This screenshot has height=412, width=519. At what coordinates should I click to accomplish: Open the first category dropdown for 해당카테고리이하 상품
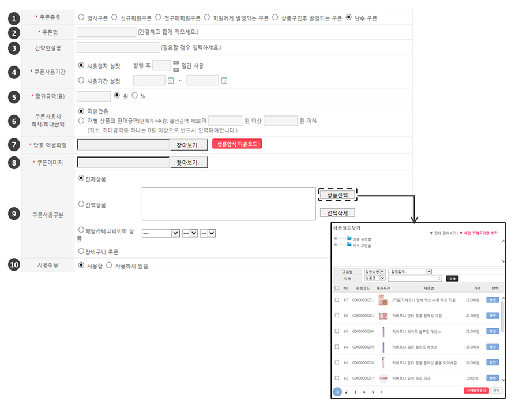pyautogui.click(x=161, y=233)
